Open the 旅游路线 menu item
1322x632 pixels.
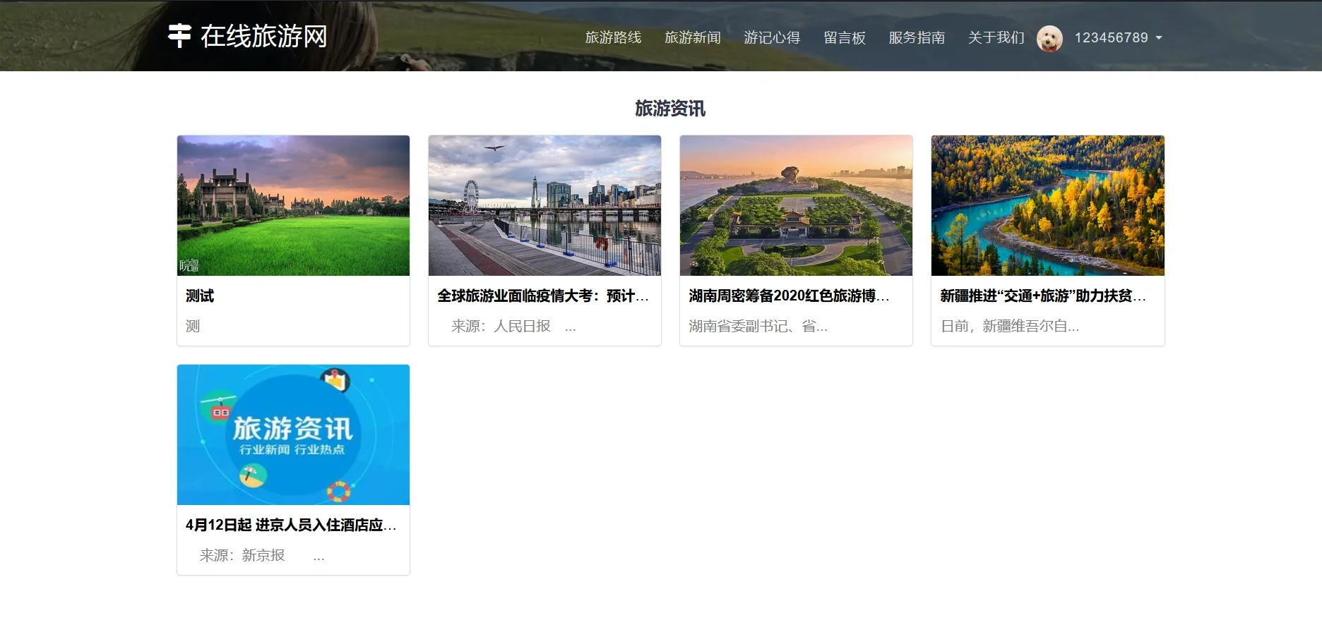(x=613, y=37)
